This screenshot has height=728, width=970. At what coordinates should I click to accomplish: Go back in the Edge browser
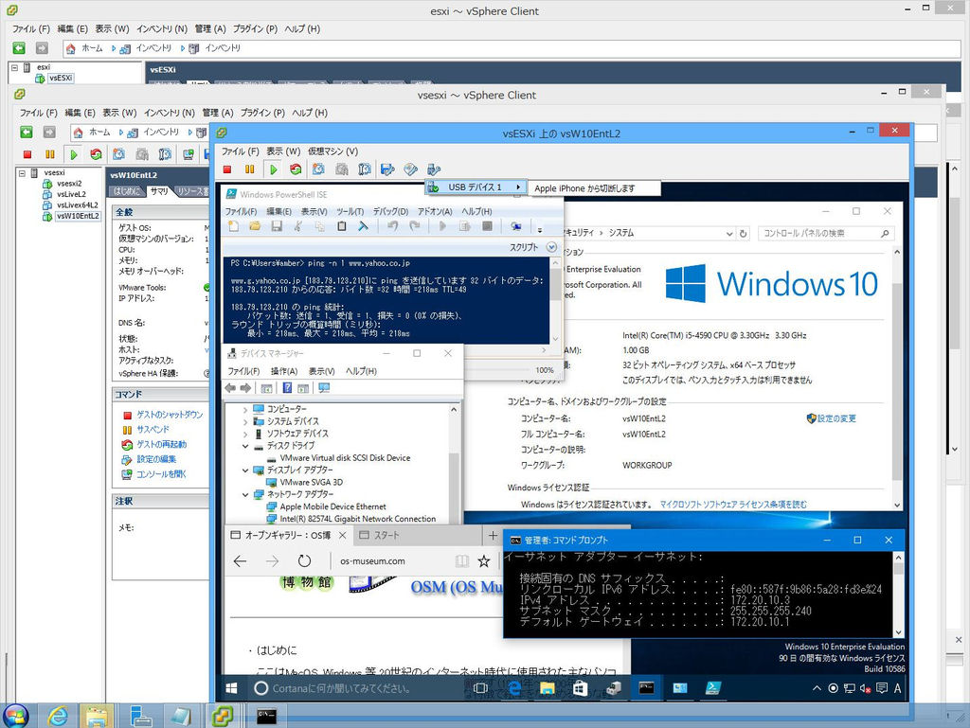coord(240,561)
